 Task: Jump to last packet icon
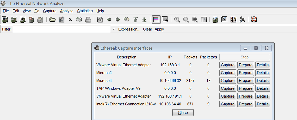pyautogui.click(x=144, y=20)
